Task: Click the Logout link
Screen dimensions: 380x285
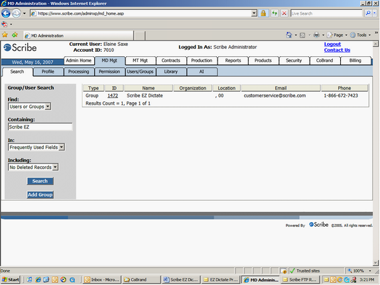Action: (332, 44)
